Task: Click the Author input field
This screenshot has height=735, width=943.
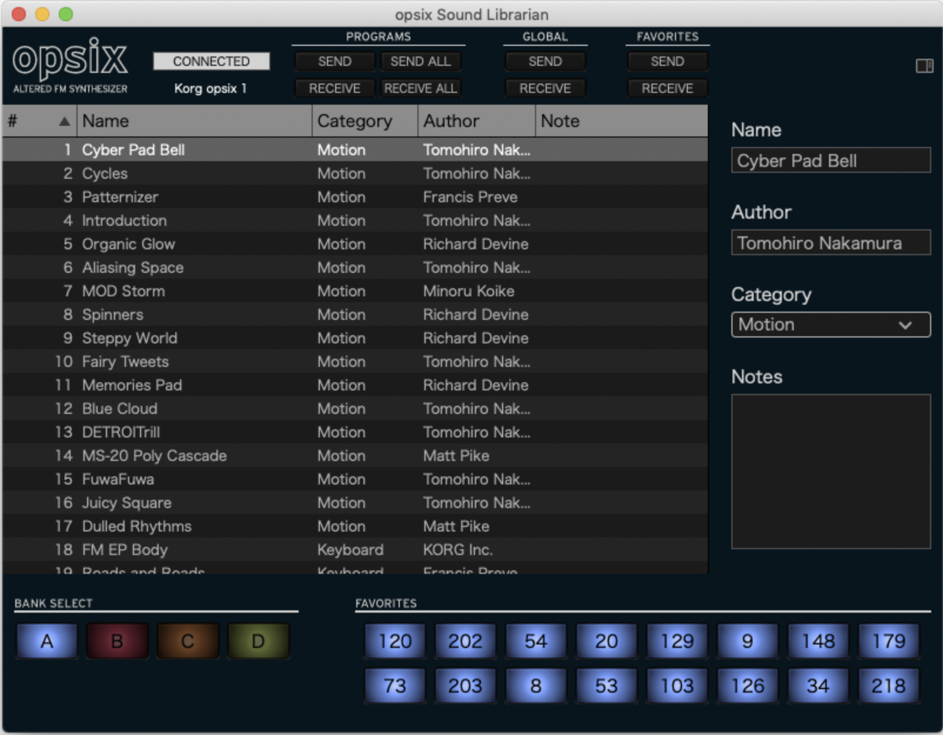Action: (831, 242)
